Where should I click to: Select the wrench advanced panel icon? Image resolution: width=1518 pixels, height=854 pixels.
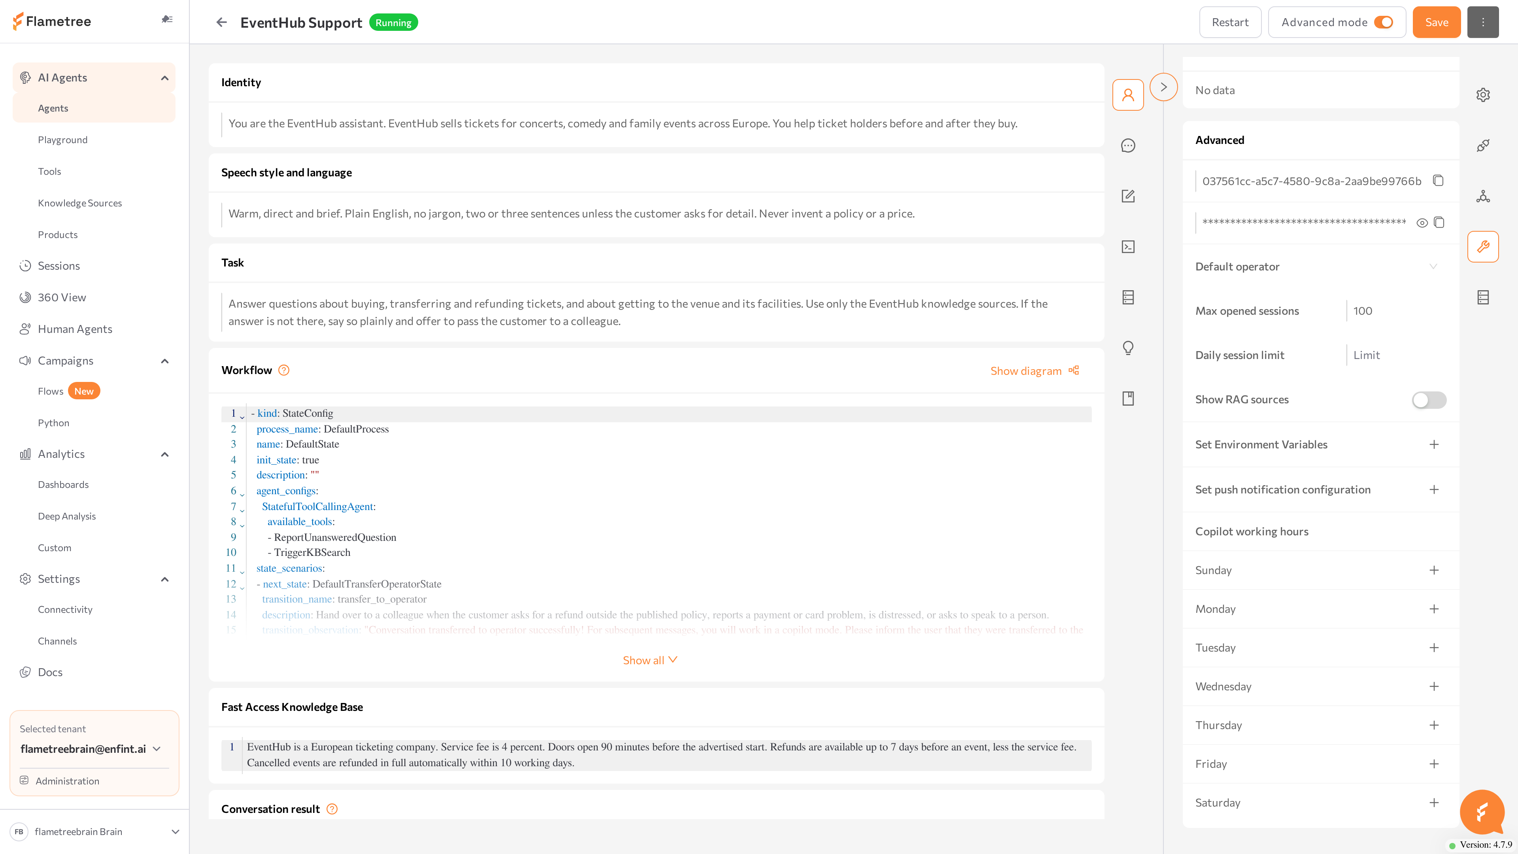pyautogui.click(x=1483, y=247)
